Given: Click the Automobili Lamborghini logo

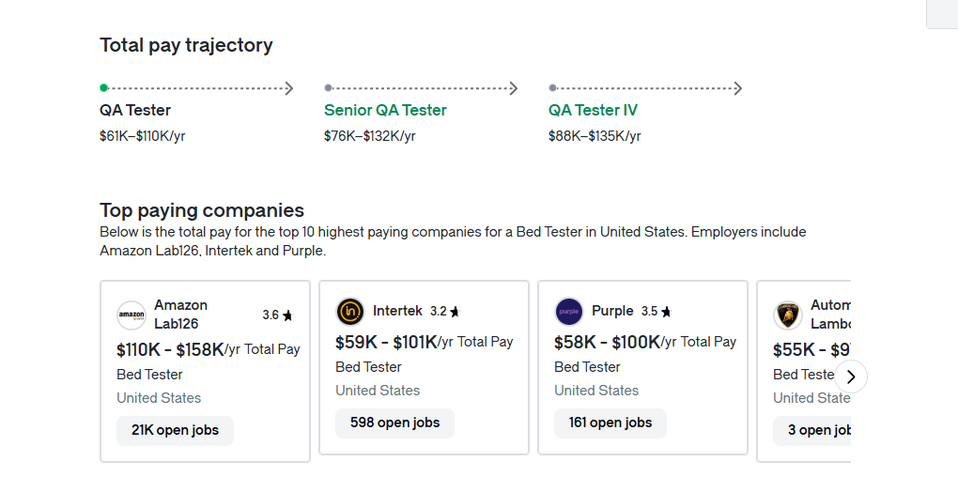Looking at the screenshot, I should 787,315.
